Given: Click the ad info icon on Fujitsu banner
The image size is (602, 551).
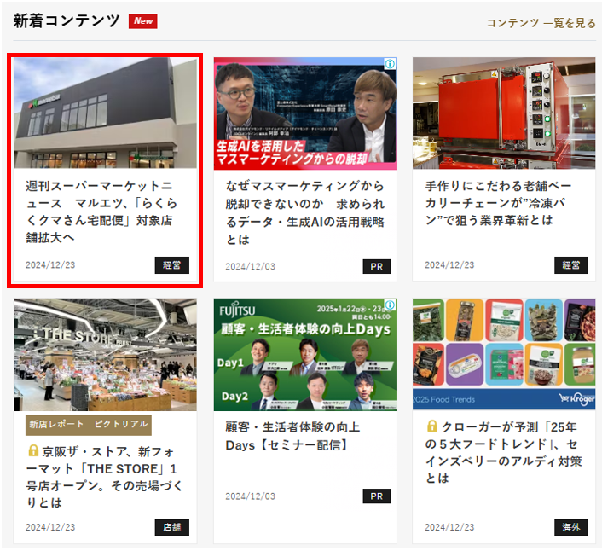Looking at the screenshot, I should [390, 304].
